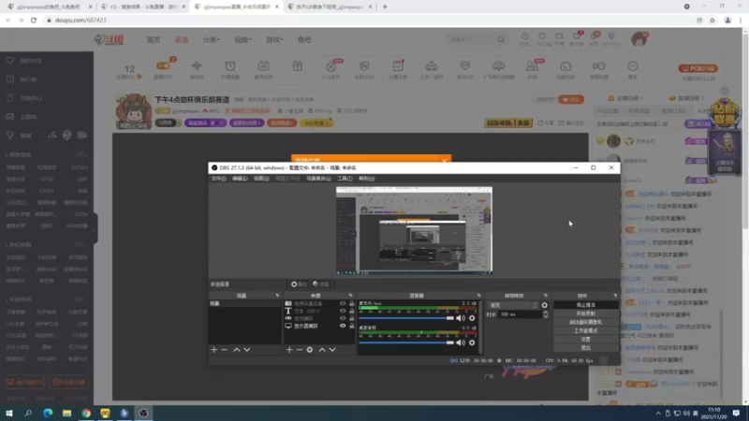The height and width of the screenshot is (421, 749).
Task: Pop out the Scene Transitions dock panel
Action: click(x=546, y=296)
